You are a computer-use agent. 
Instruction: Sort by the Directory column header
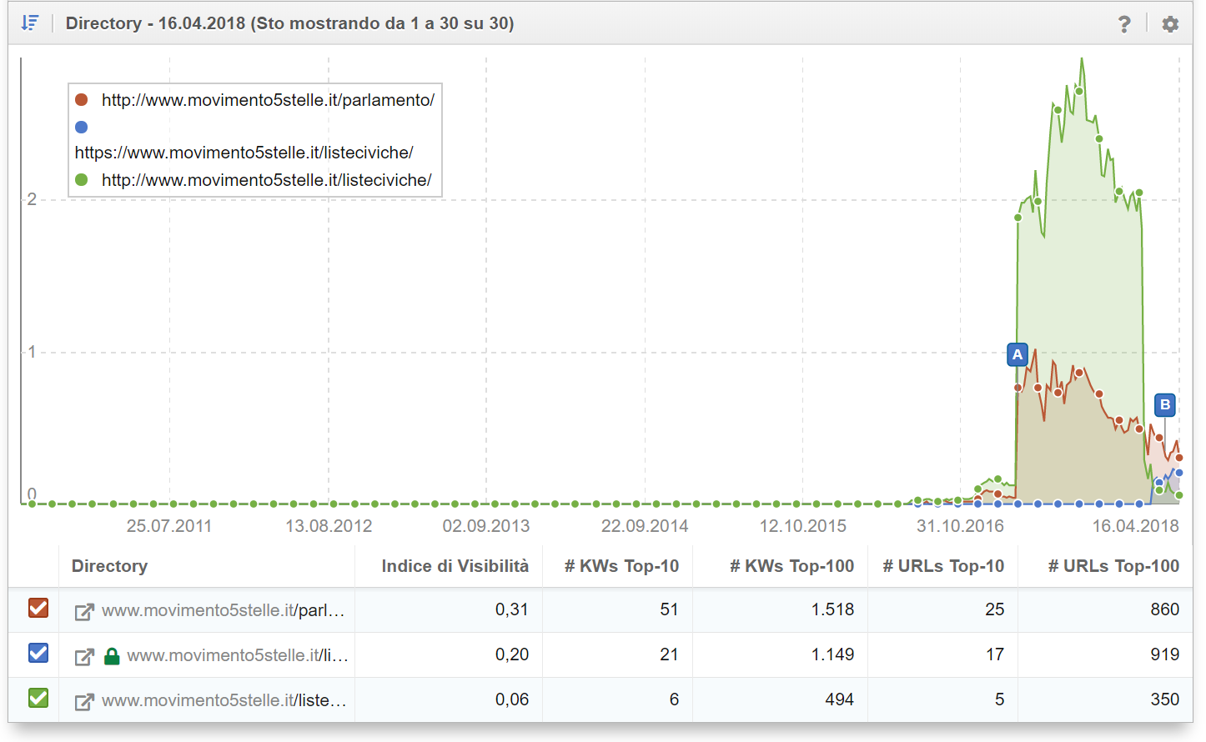(x=109, y=566)
